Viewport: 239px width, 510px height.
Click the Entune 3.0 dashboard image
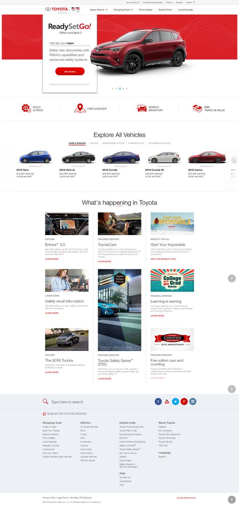click(67, 224)
